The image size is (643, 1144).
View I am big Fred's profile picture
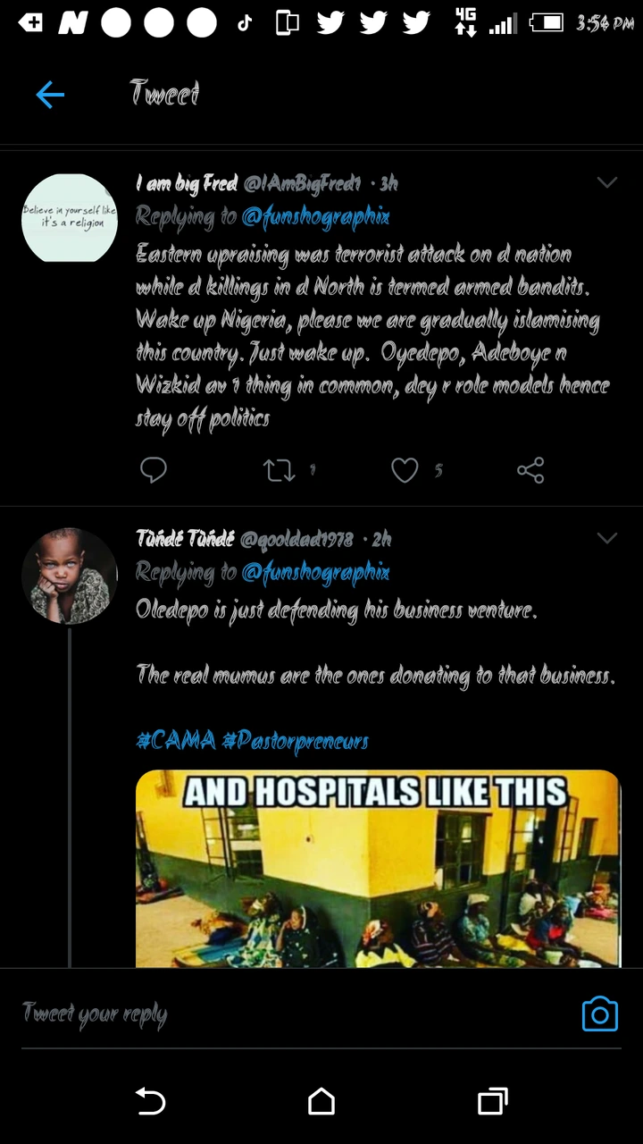[x=70, y=218]
